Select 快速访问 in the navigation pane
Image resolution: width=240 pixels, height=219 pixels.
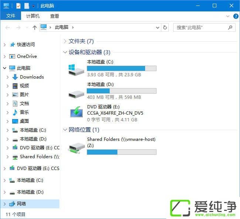(26, 45)
